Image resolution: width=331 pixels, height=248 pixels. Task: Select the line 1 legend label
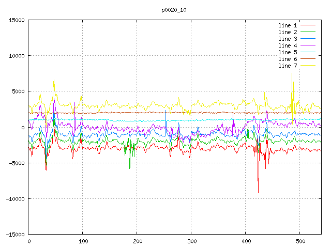tap(288, 25)
